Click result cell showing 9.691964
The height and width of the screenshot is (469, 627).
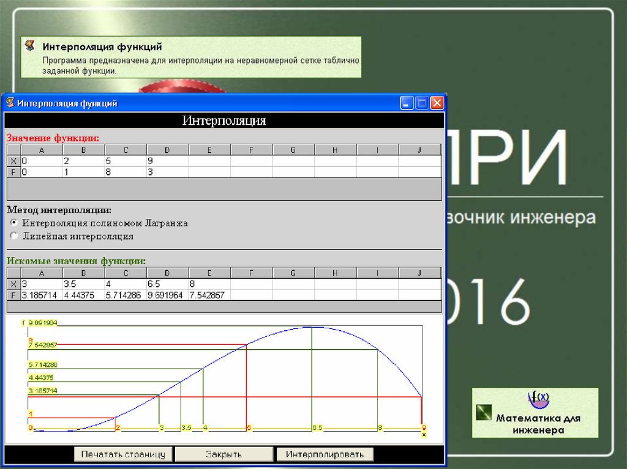pyautogui.click(x=167, y=295)
